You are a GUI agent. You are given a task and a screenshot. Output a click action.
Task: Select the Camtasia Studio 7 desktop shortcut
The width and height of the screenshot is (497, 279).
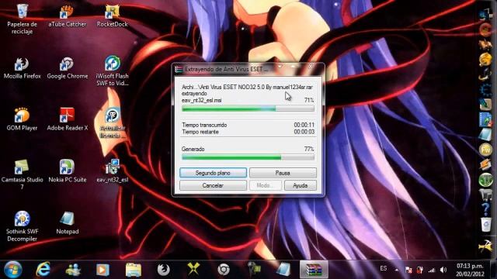pos(22,174)
